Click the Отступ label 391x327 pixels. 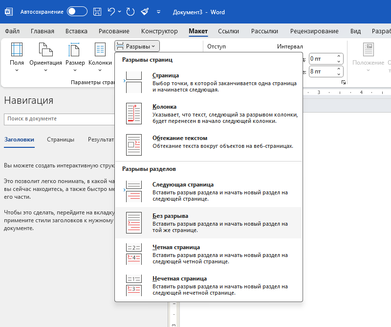[217, 47]
